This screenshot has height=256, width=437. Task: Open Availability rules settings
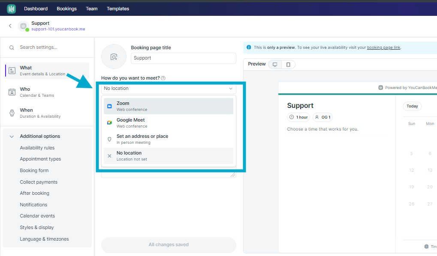(37, 148)
